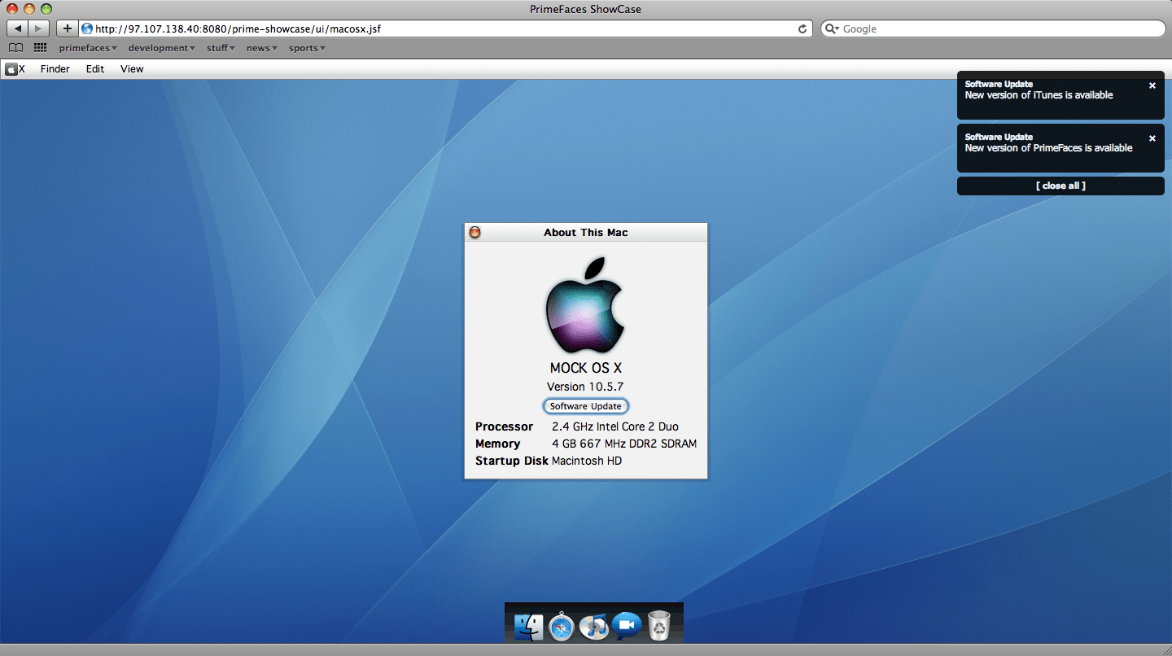Viewport: 1172px width, 656px height.
Task: Click the URL address field
Action: tap(446, 28)
